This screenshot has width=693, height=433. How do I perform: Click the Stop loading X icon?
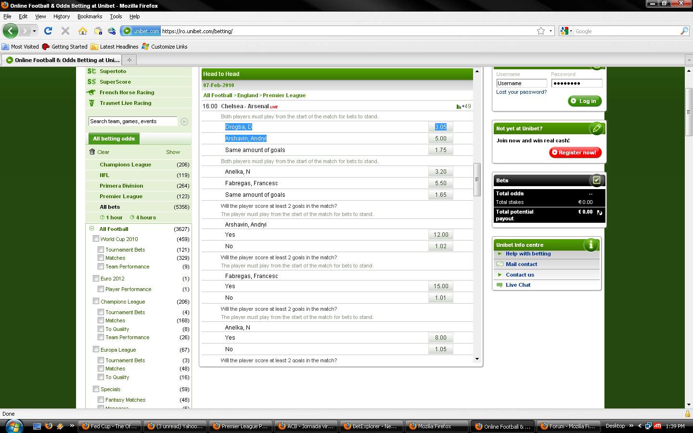click(x=65, y=31)
